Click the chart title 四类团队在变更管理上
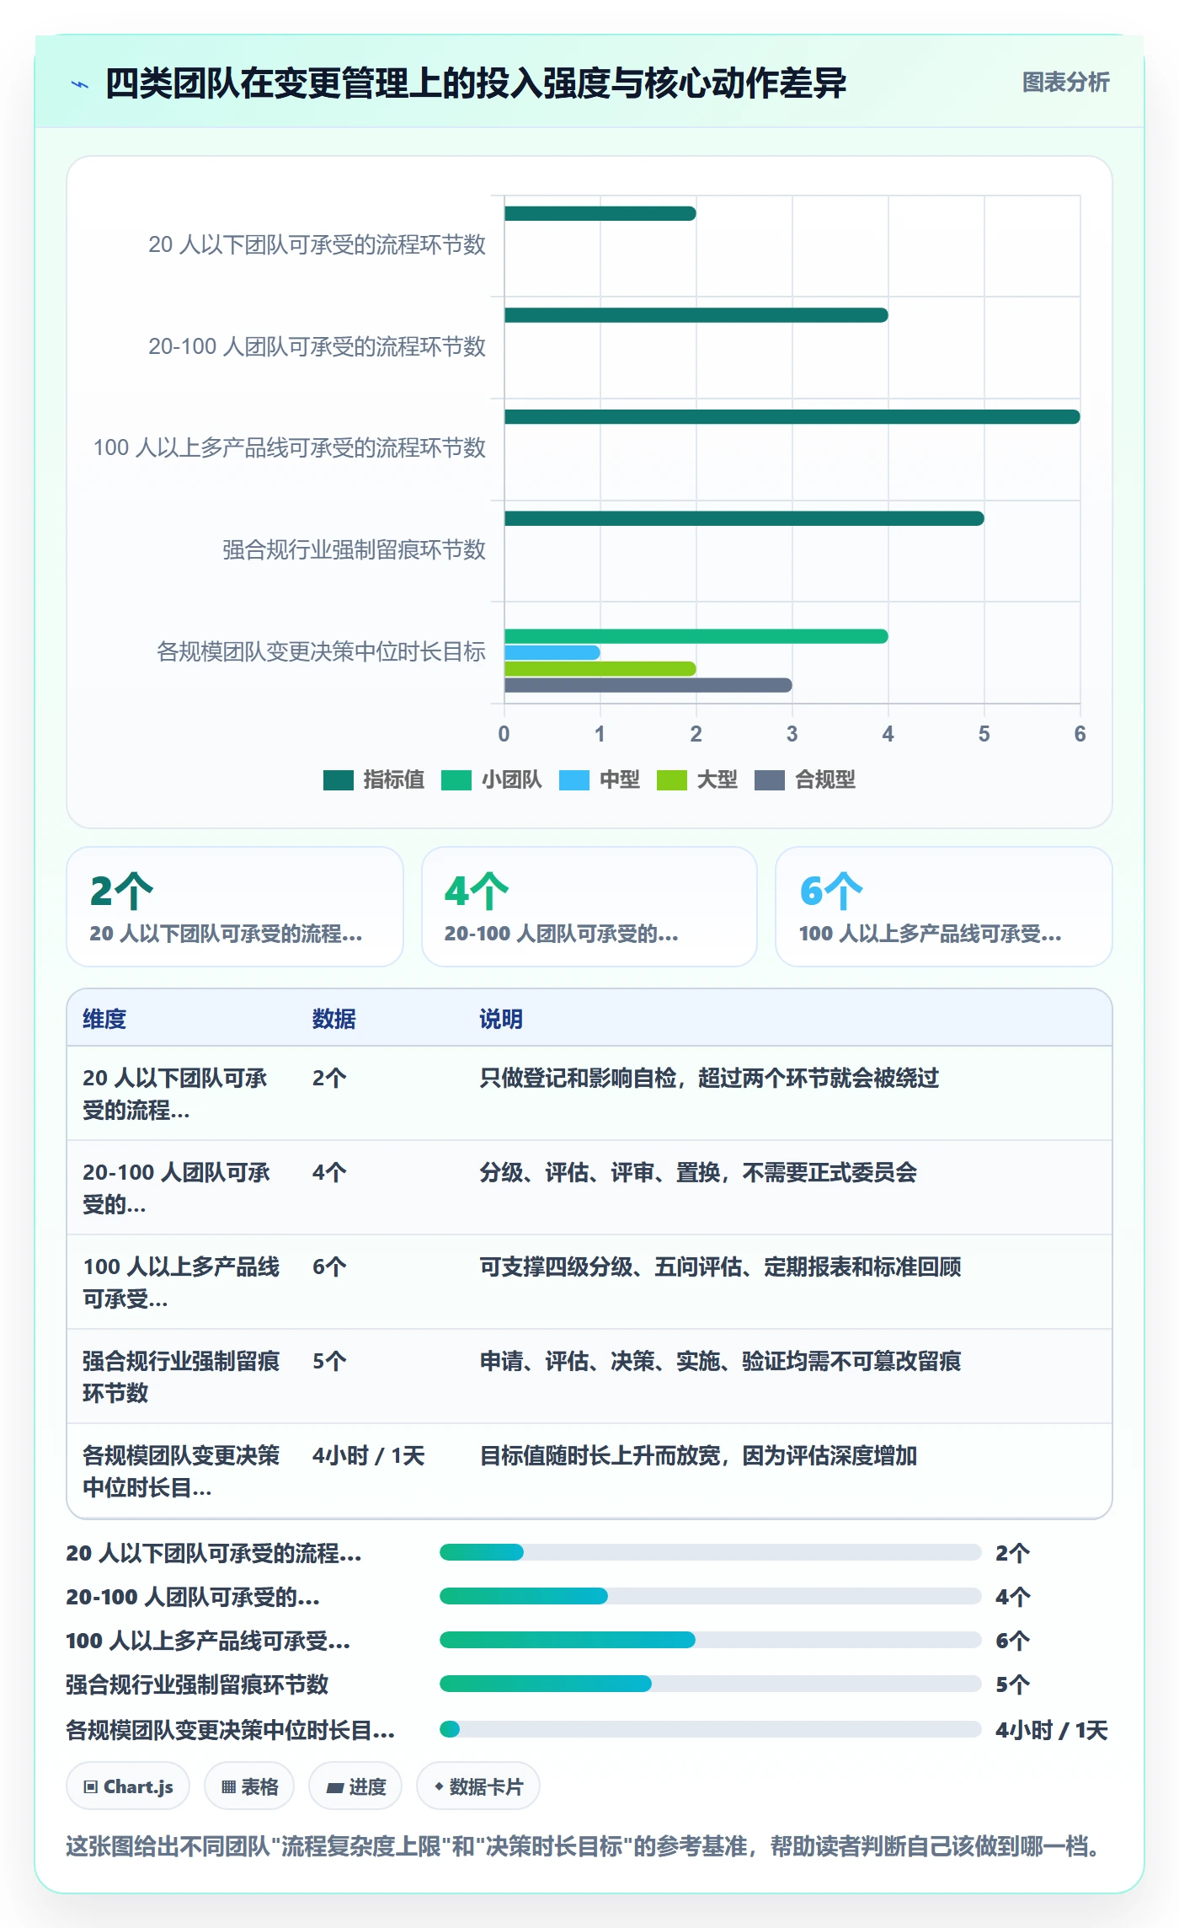This screenshot has width=1179, height=1928. tap(476, 83)
